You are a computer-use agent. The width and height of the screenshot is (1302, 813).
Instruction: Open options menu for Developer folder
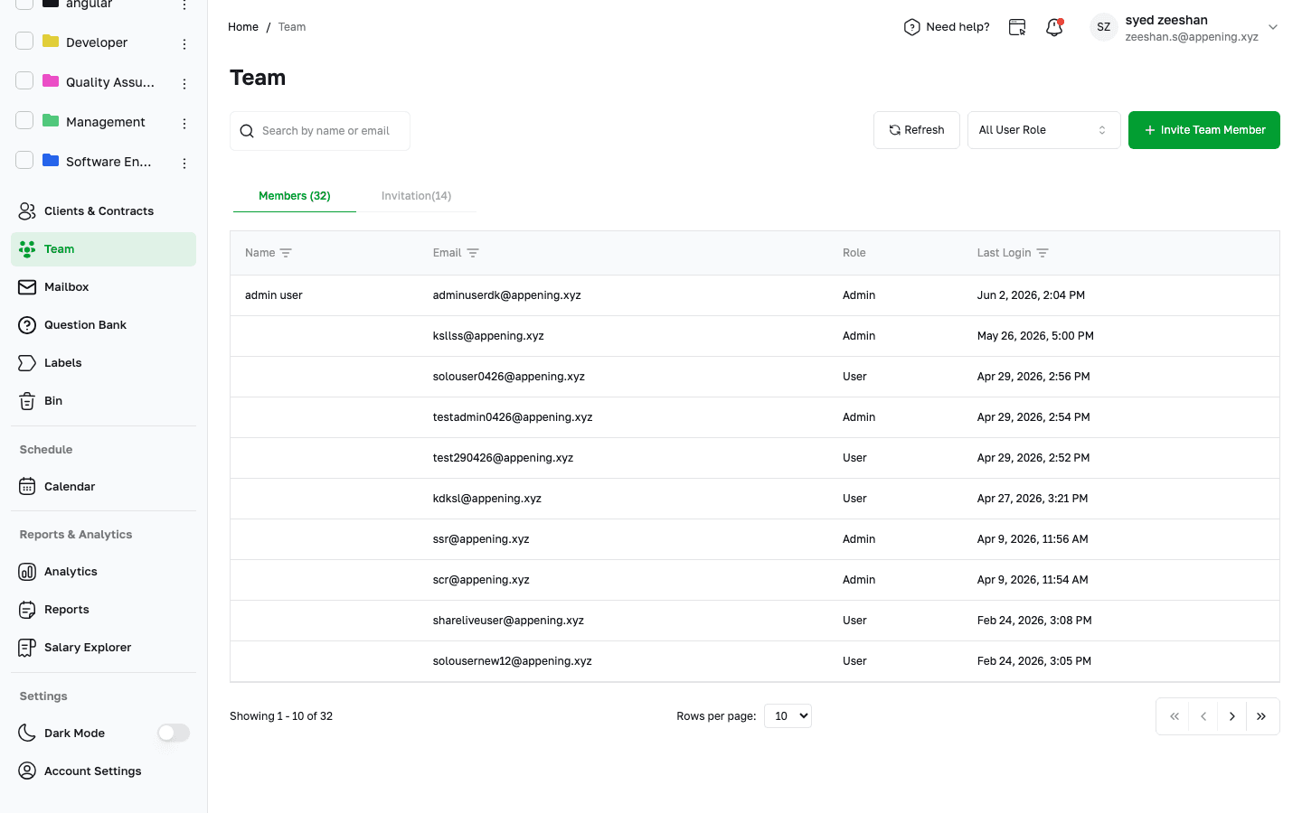pos(184,44)
